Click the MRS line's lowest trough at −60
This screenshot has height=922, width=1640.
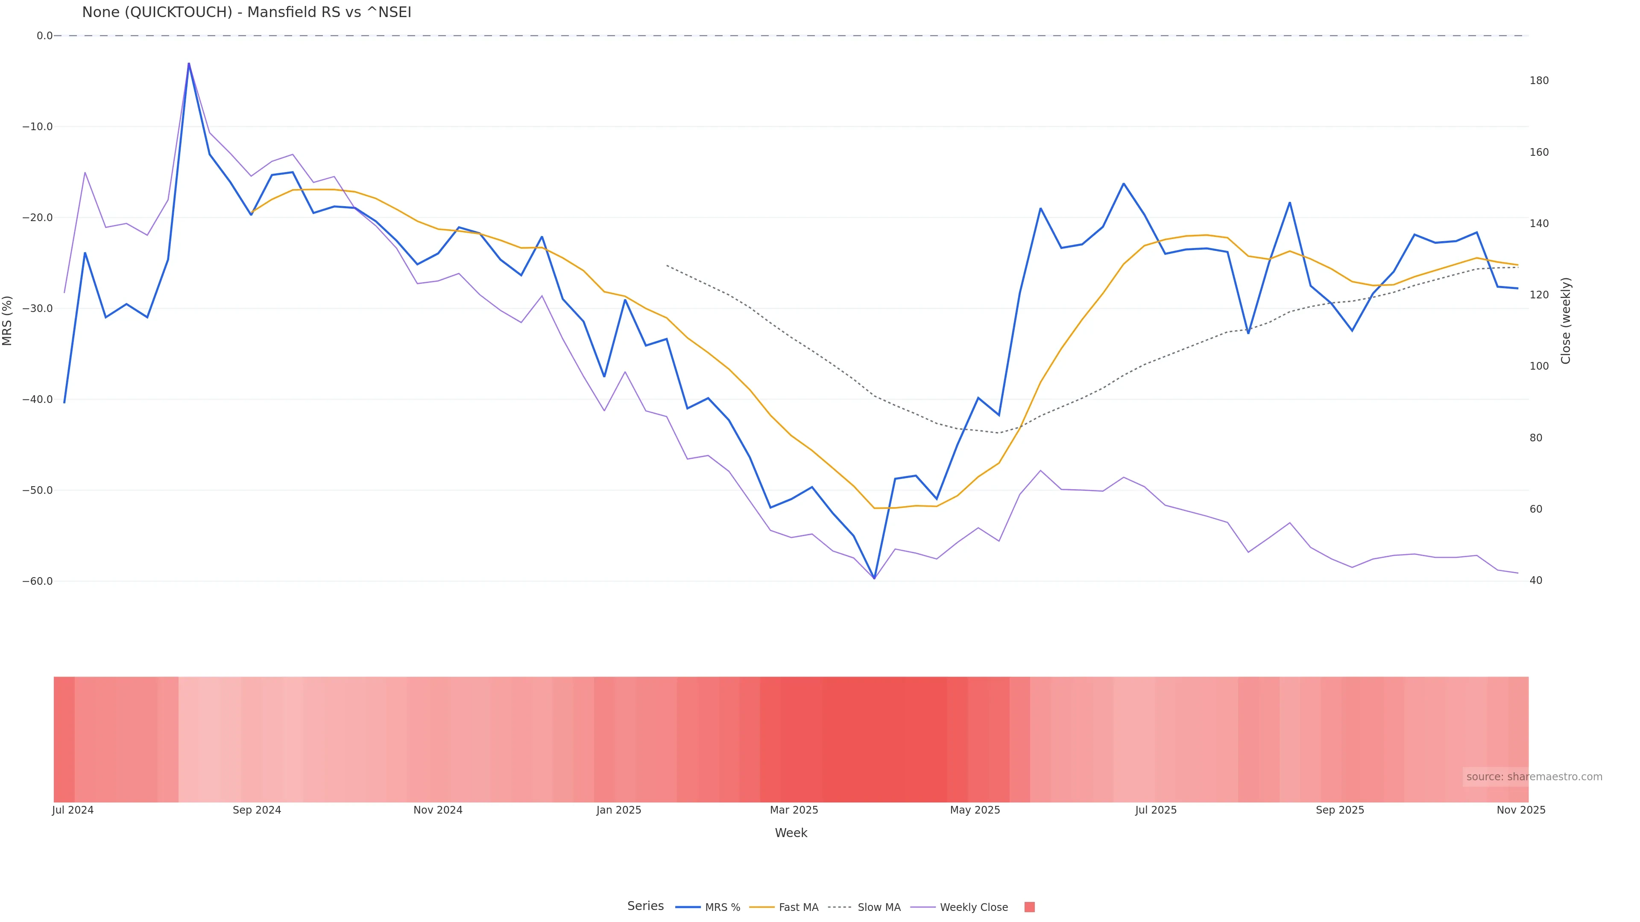tap(874, 578)
